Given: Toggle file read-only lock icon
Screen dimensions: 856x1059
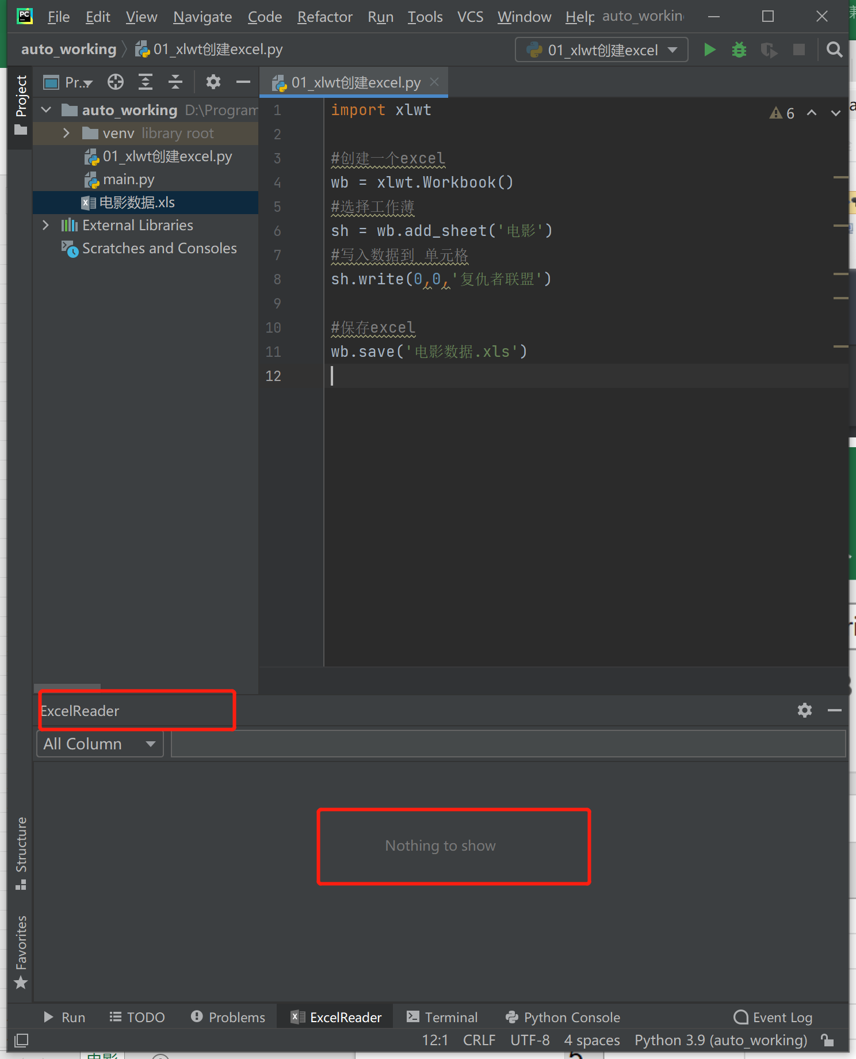Looking at the screenshot, I should coord(827,1040).
